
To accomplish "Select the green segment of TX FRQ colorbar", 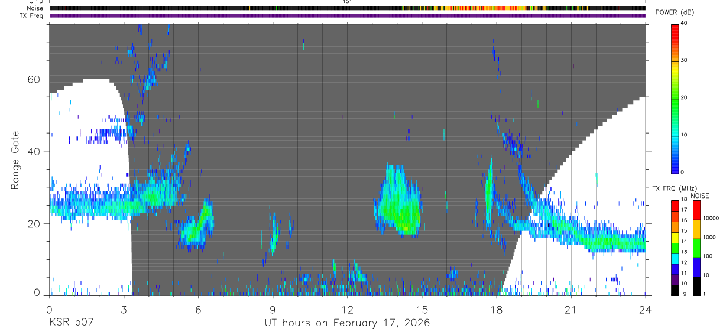I will [x=675, y=248].
